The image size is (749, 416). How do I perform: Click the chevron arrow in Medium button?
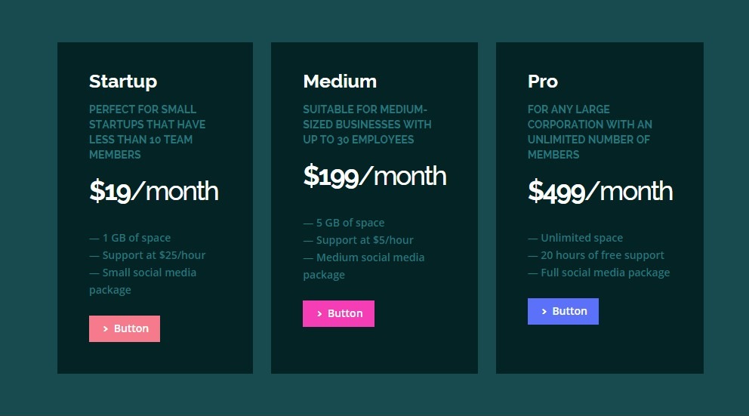tap(319, 314)
